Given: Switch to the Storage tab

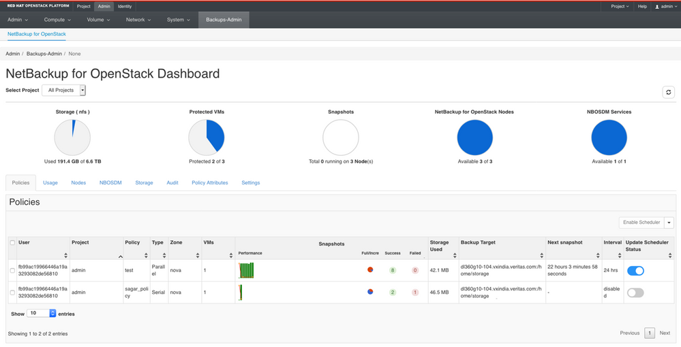Looking at the screenshot, I should click(x=145, y=182).
